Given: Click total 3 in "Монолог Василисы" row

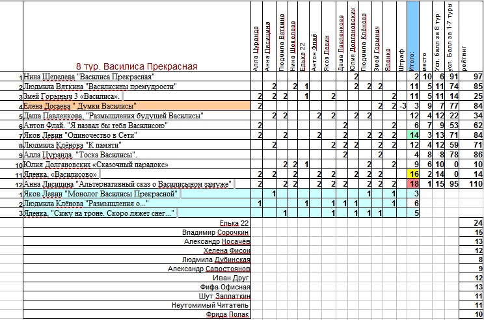Looking at the screenshot, I should [413, 194].
